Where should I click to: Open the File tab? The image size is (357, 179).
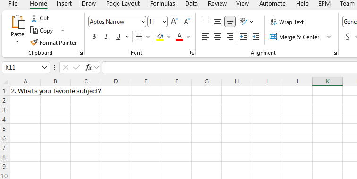pyautogui.click(x=13, y=4)
